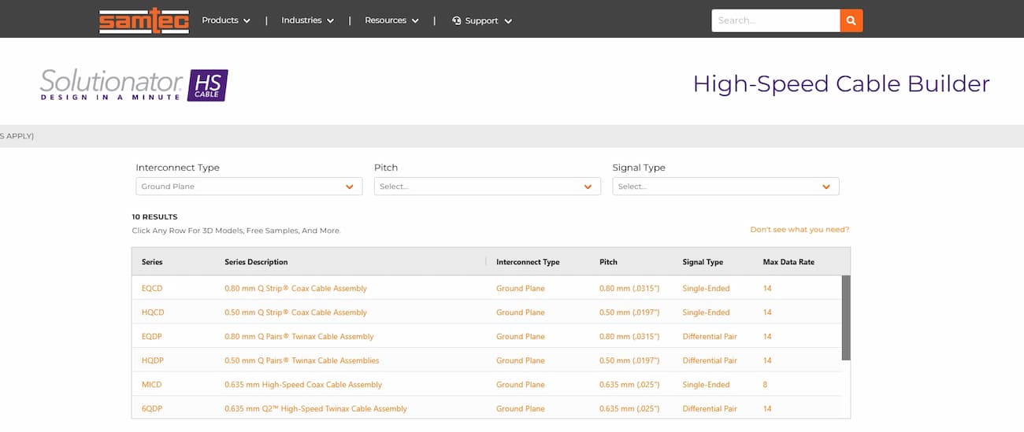Select "0.635 mm High-Speed Coax Cable Assembly" description

[x=303, y=385]
